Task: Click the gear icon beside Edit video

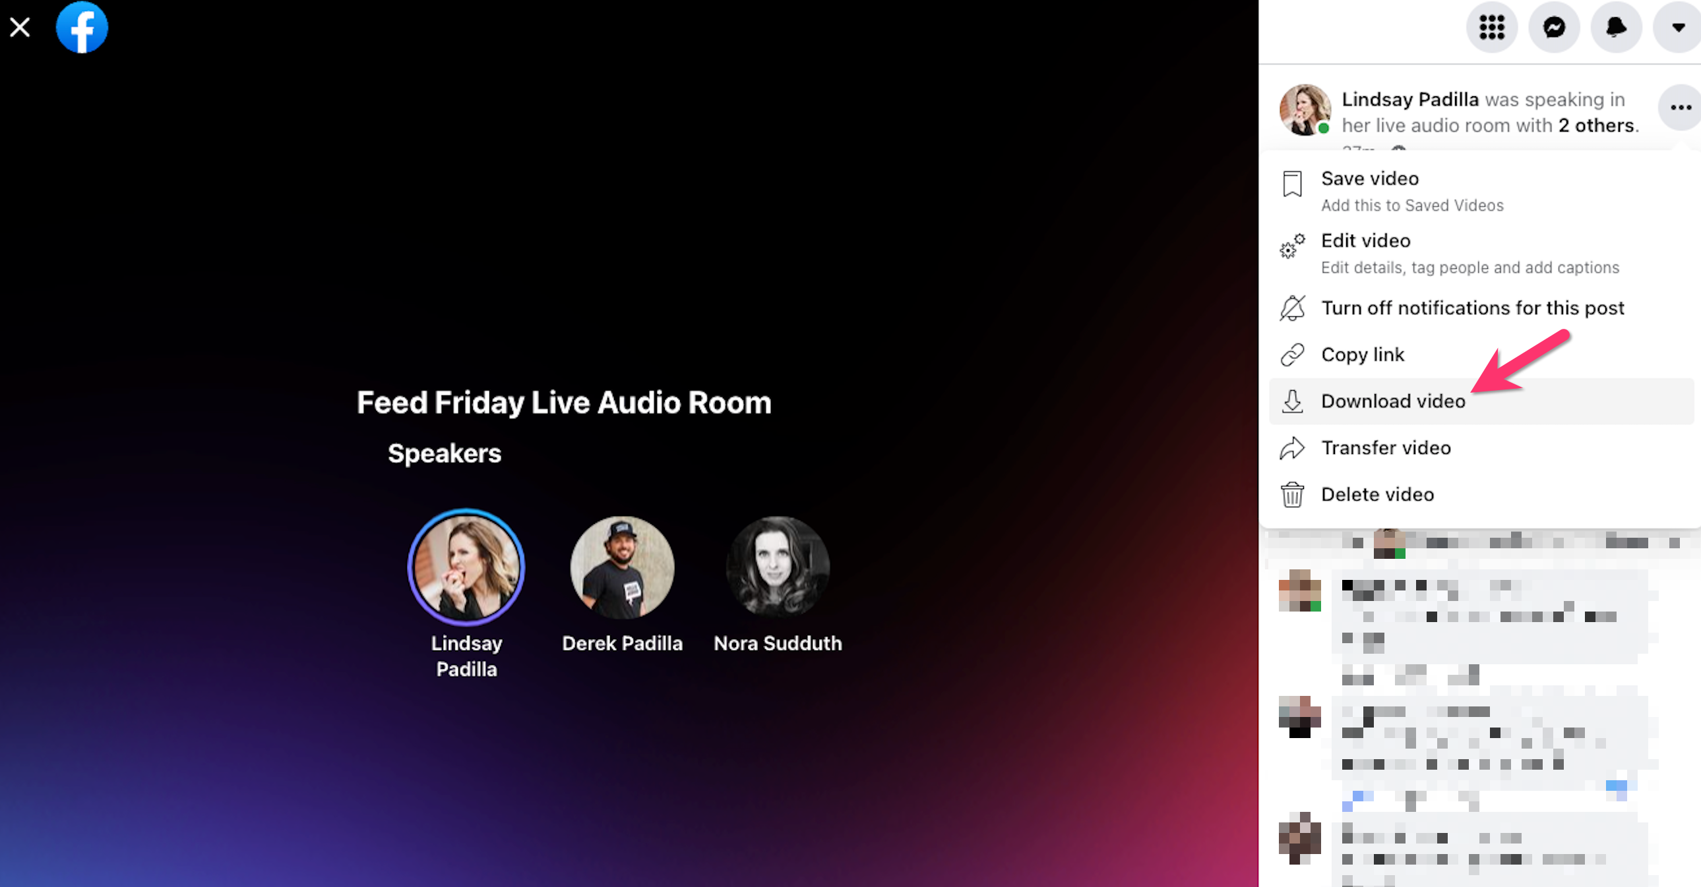Action: 1292,246
